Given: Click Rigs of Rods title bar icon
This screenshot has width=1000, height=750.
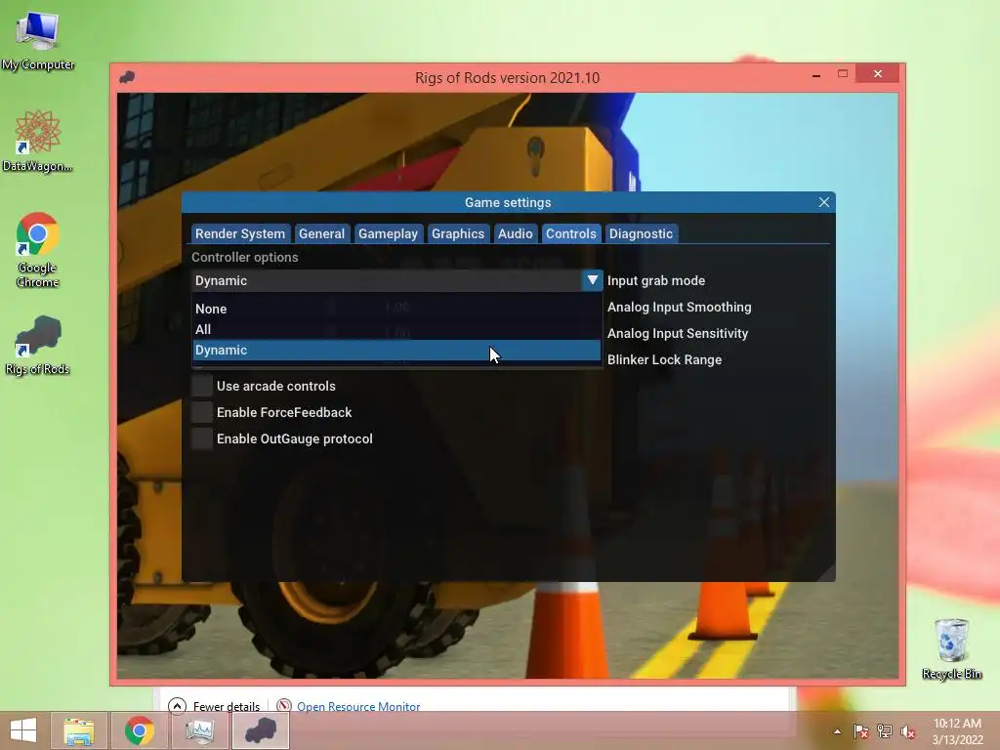Looking at the screenshot, I should pyautogui.click(x=127, y=77).
